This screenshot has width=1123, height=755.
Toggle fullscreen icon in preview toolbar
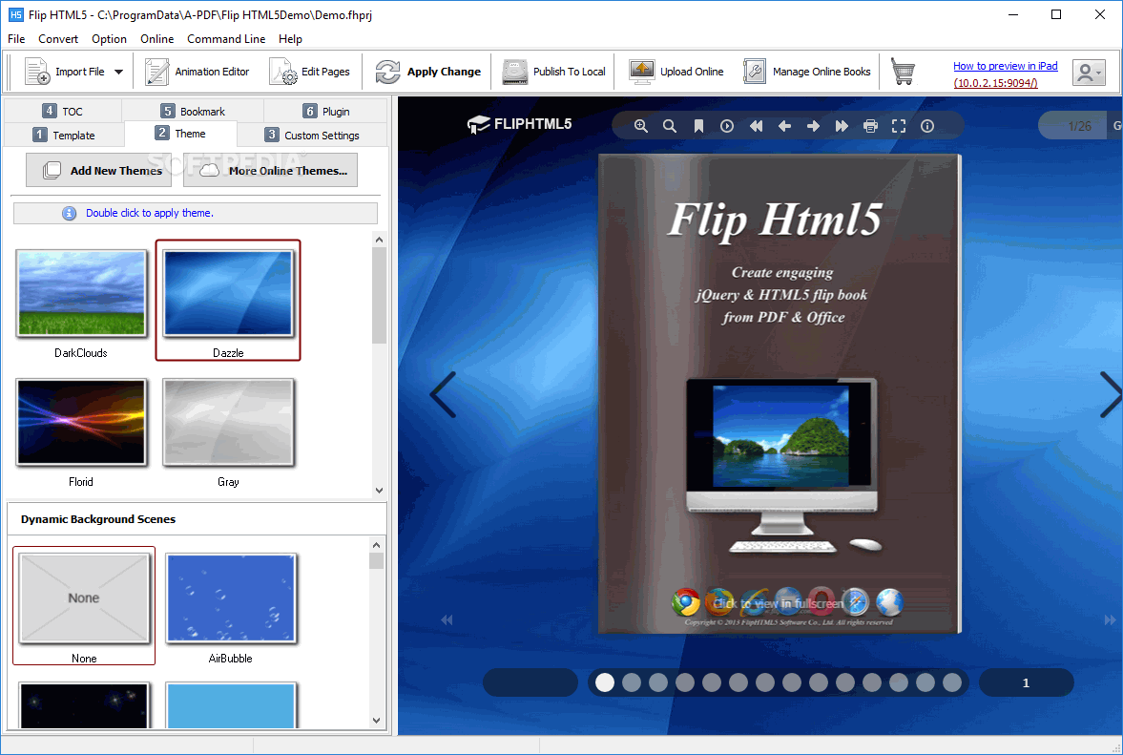899,126
